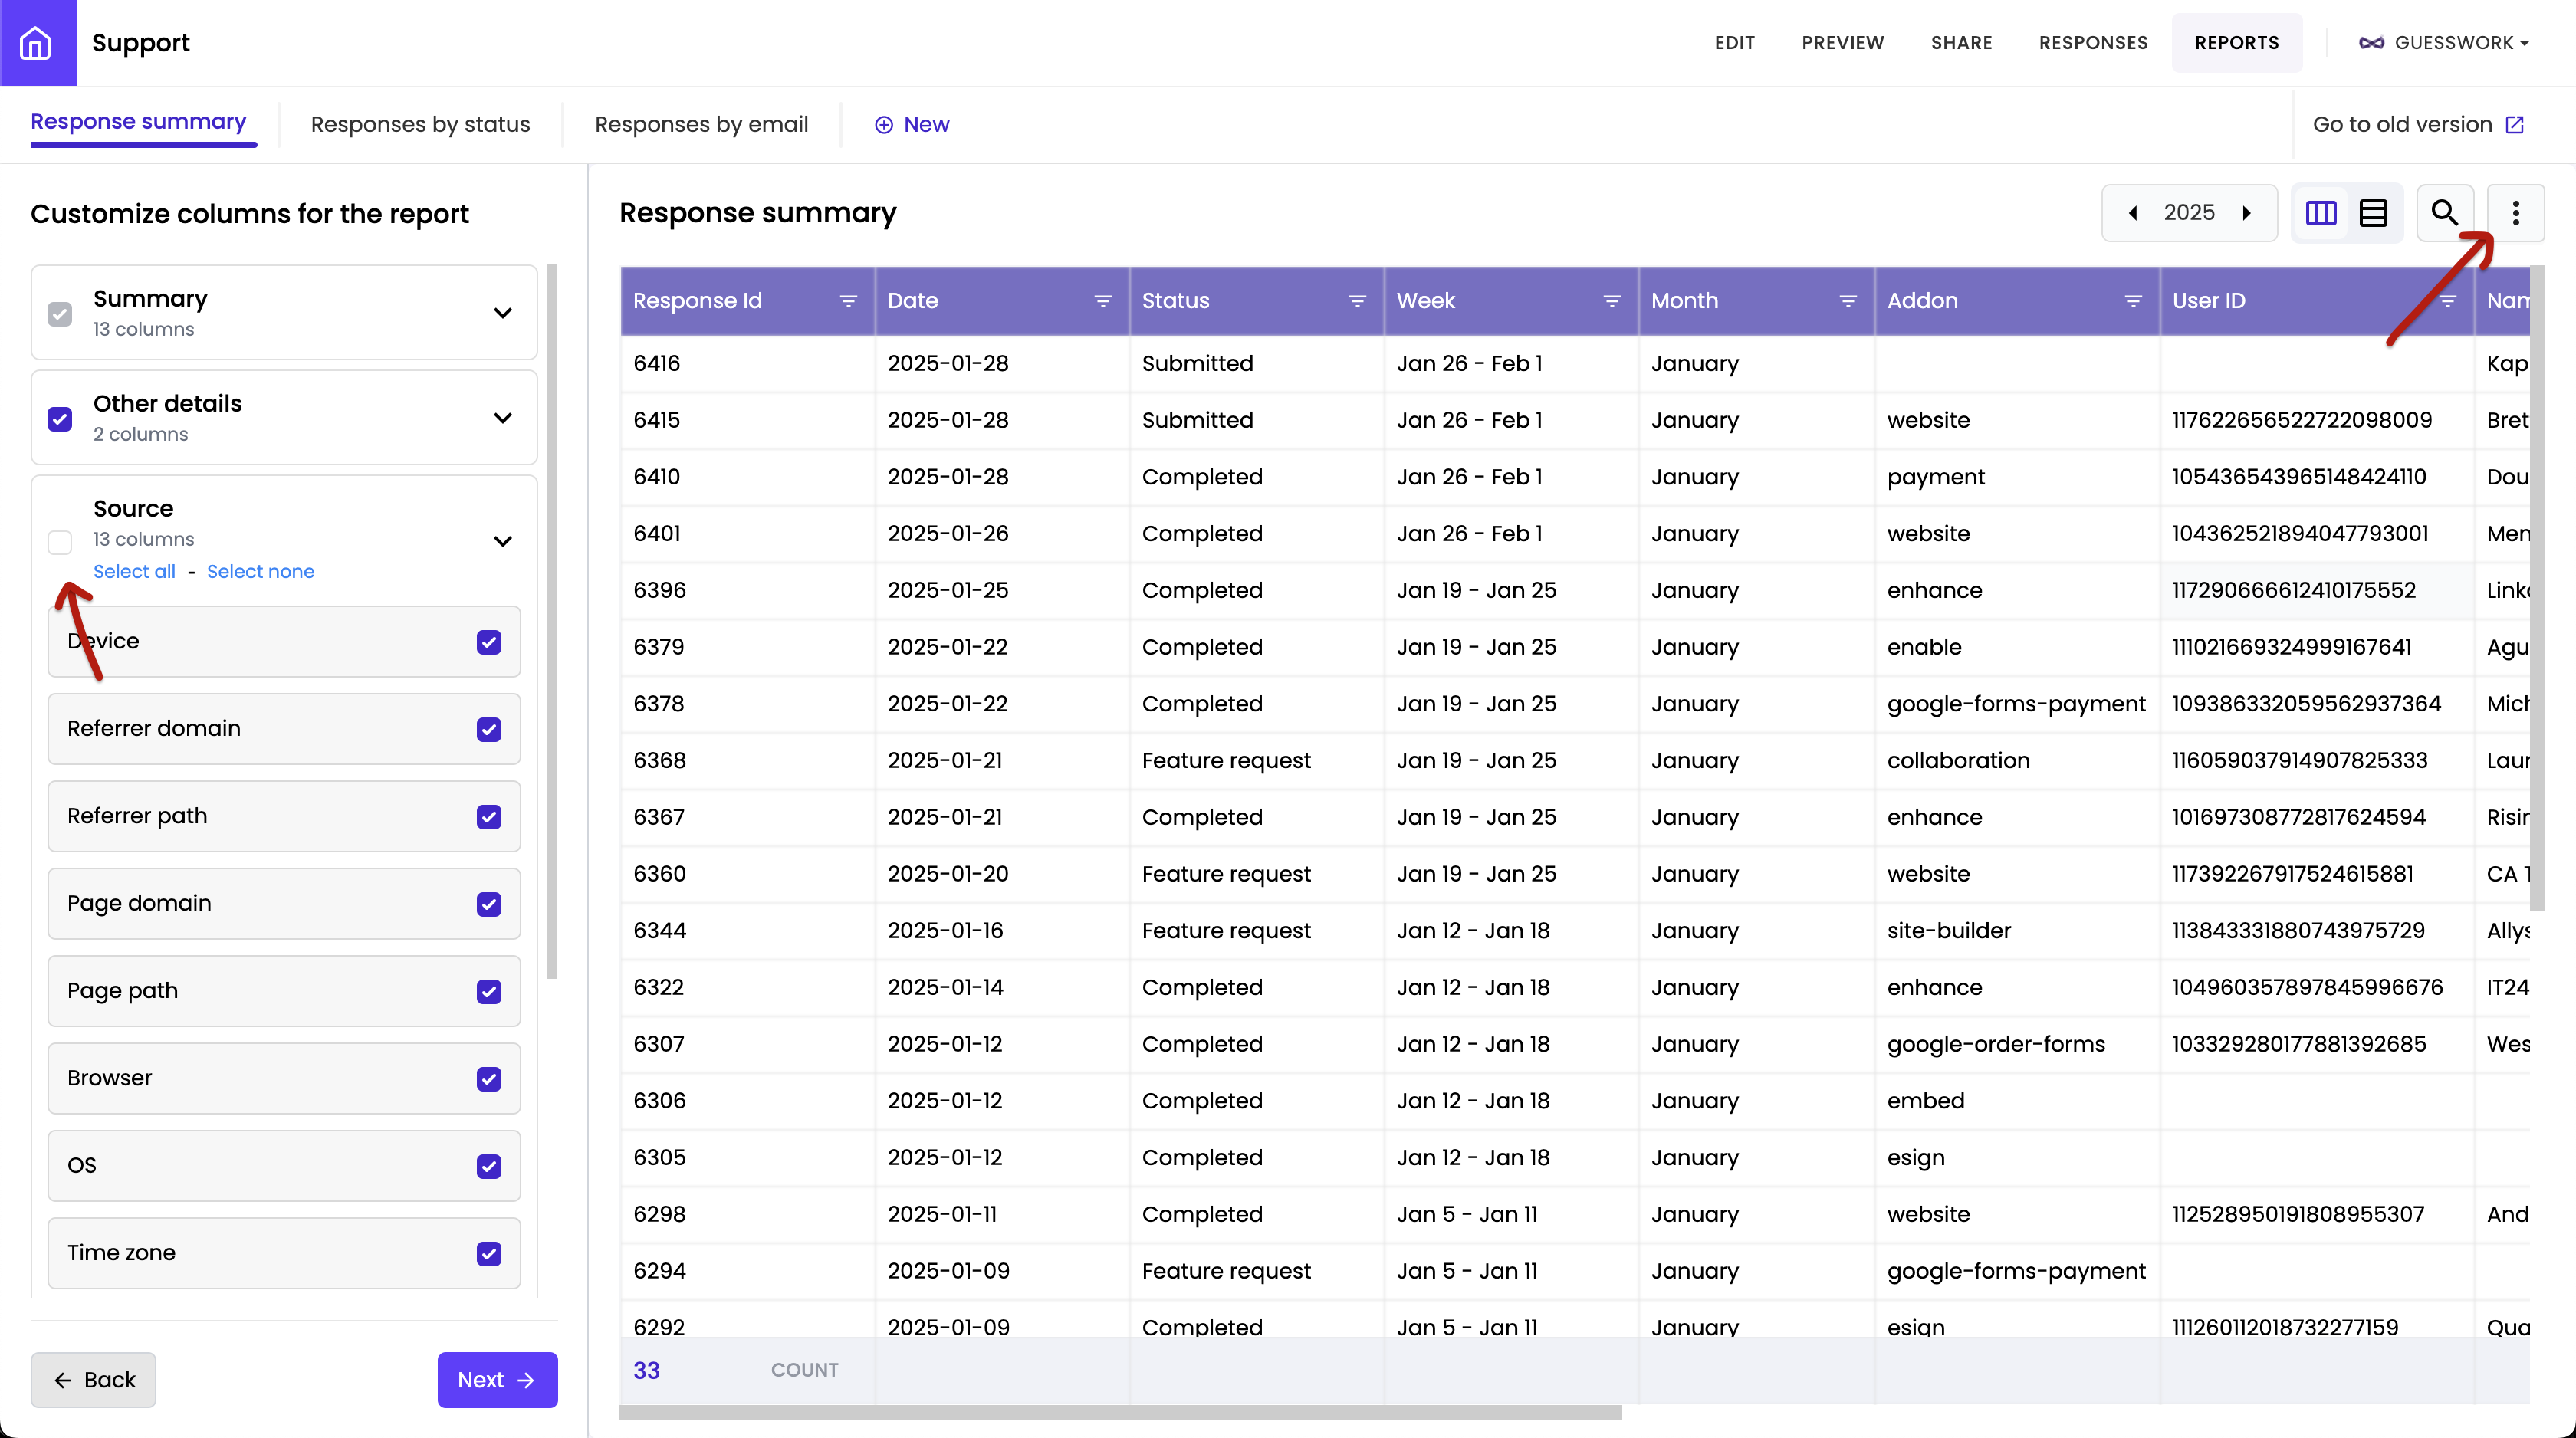Open the home icon in top-left
The height and width of the screenshot is (1438, 2576).
(x=37, y=42)
